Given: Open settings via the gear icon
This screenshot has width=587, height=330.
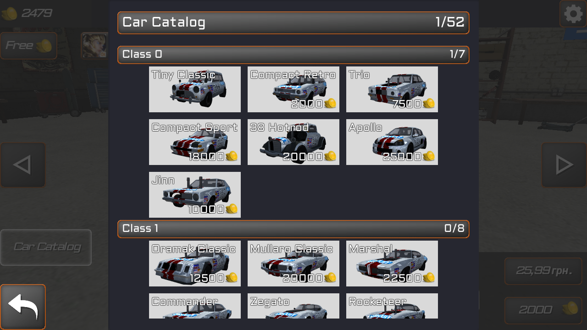Looking at the screenshot, I should pos(573,14).
